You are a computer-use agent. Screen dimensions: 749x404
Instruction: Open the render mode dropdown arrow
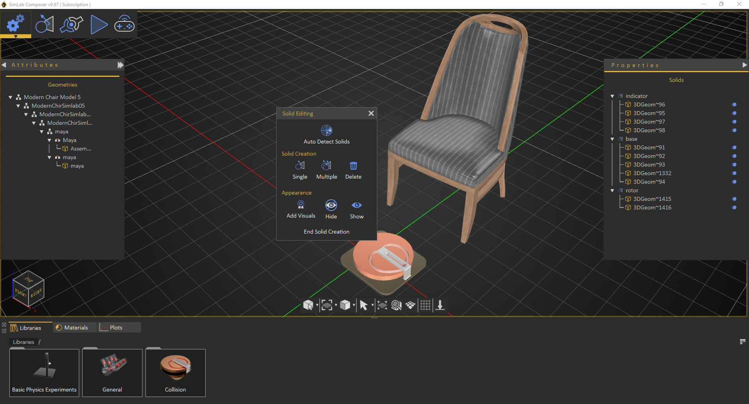(354, 305)
